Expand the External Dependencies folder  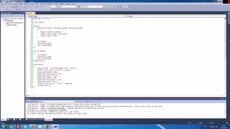click(5, 23)
